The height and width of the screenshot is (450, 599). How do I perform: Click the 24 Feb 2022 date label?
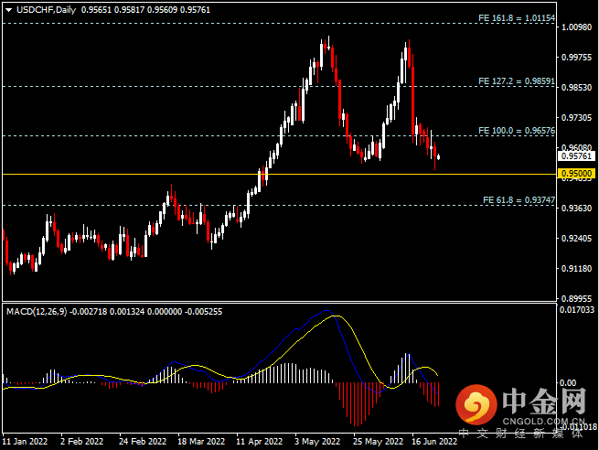click(143, 442)
